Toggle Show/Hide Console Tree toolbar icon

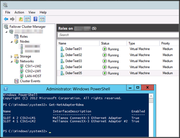(27, 19)
